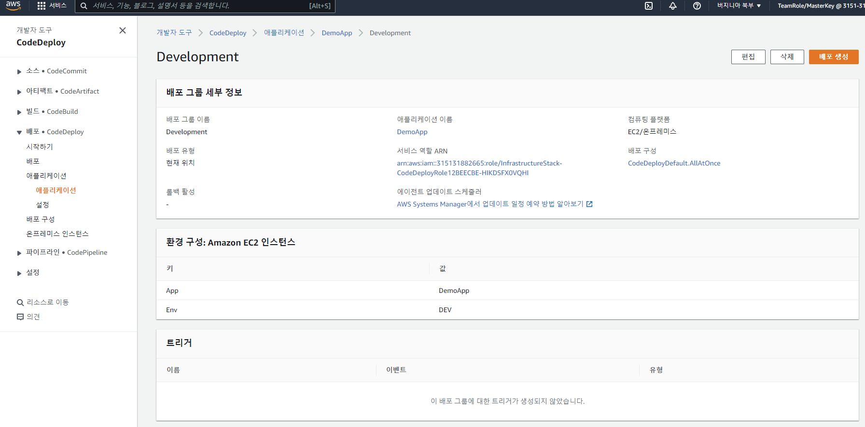Open 설정 under 애플리케이션 in sidebar
Screen dimensions: 865x427
point(42,205)
